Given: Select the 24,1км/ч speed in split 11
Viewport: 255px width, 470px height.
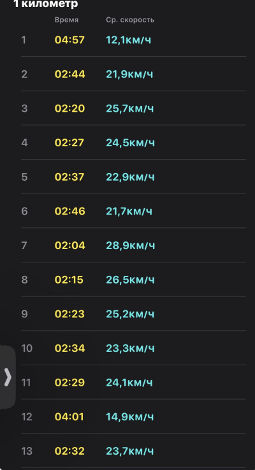Looking at the screenshot, I should pos(129,383).
